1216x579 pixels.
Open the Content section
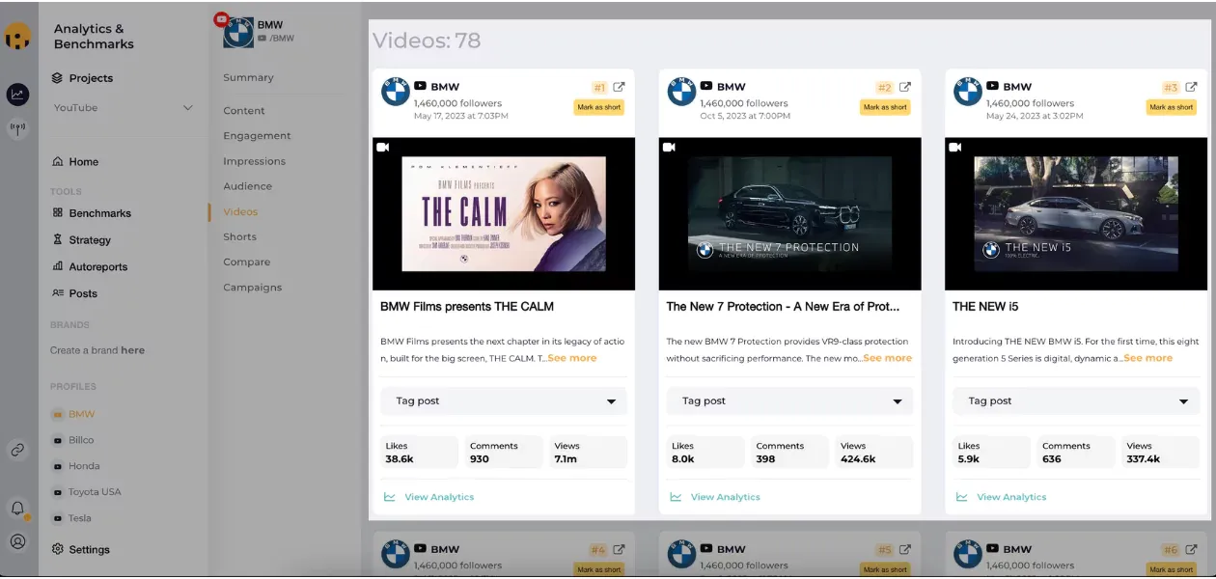coord(244,110)
